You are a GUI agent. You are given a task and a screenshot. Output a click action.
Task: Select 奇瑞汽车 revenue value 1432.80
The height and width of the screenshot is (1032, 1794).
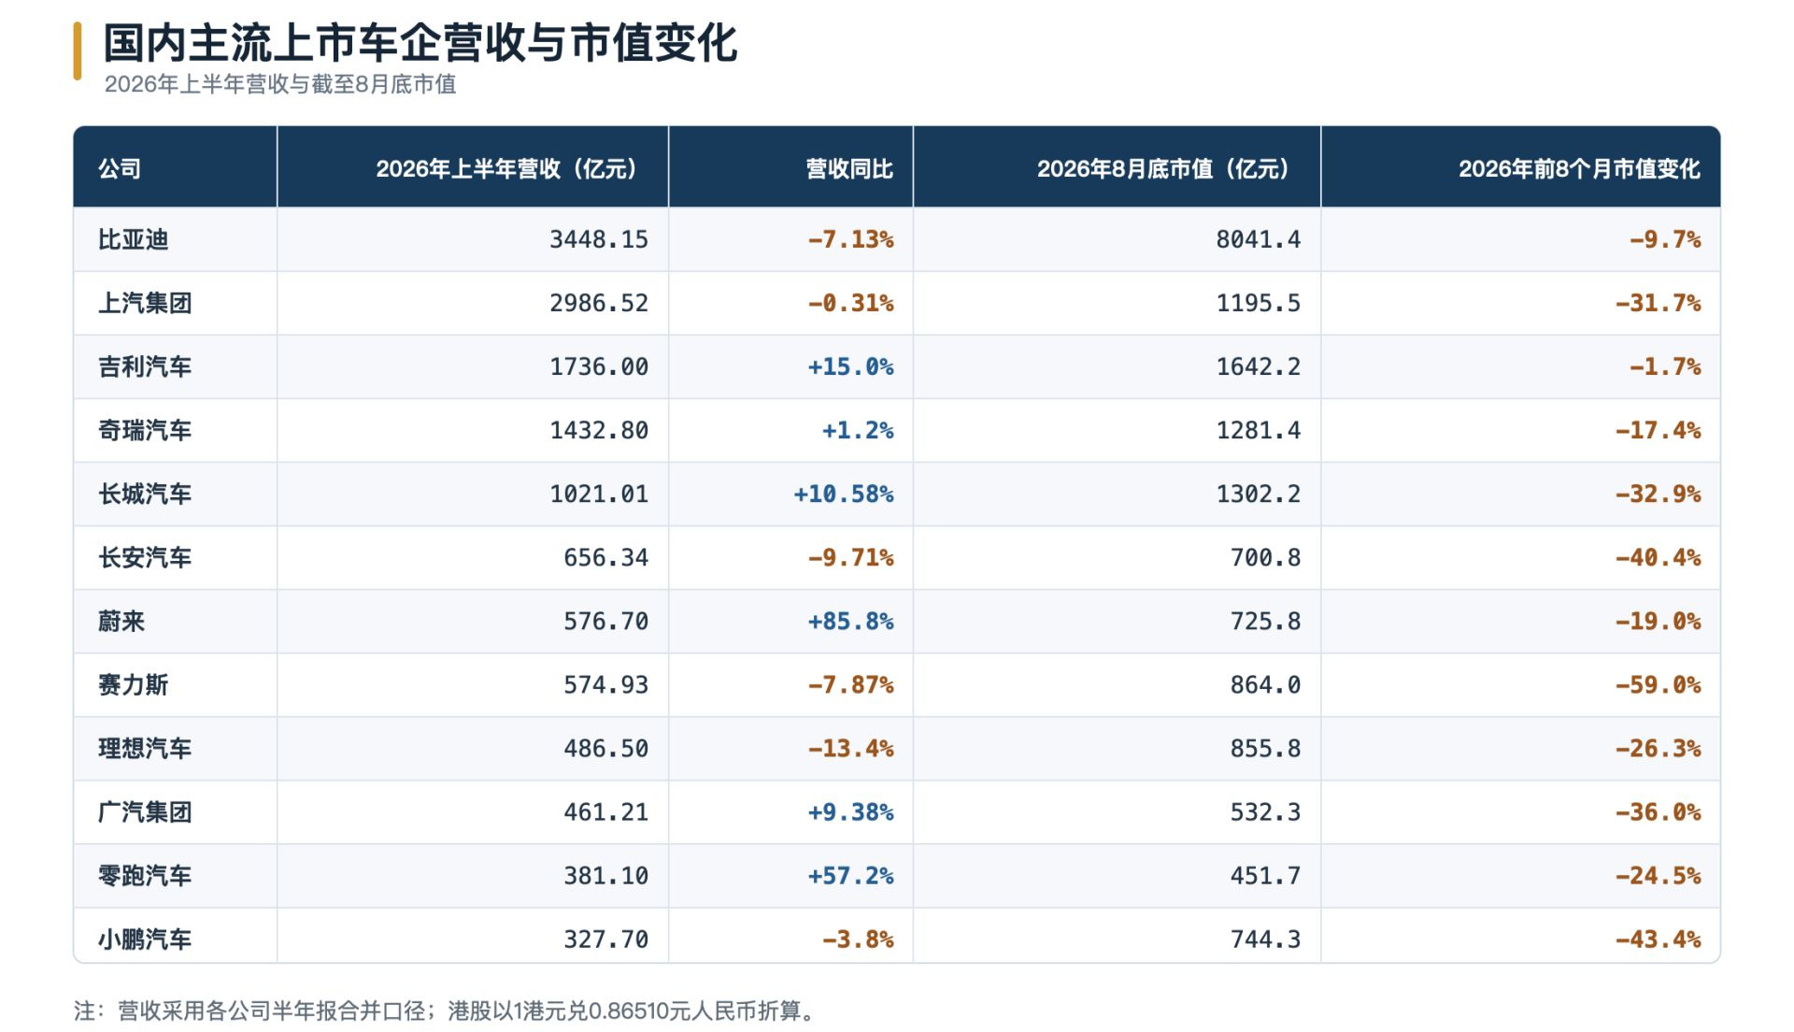coord(599,430)
